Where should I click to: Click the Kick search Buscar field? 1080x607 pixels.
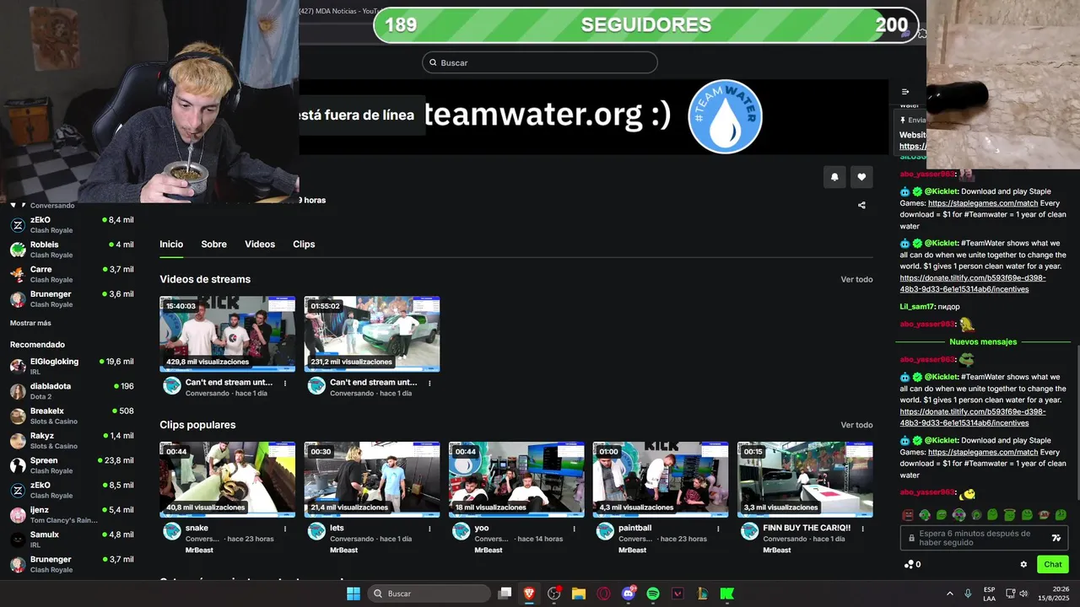[540, 62]
